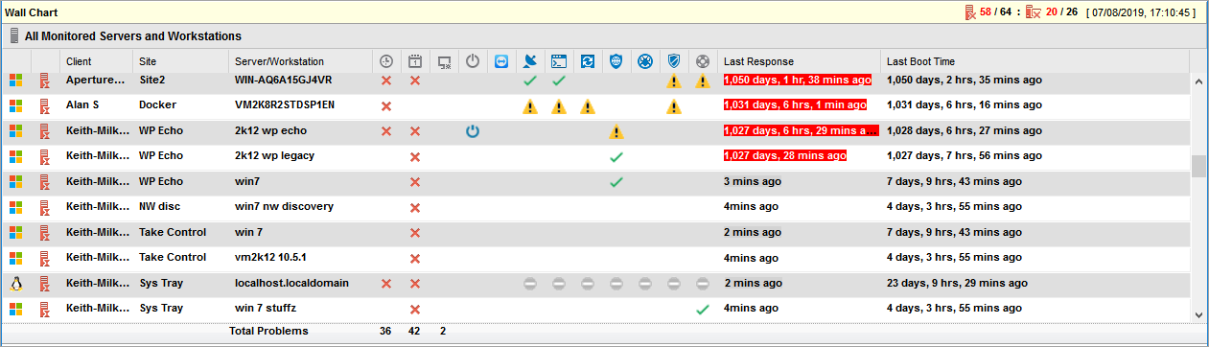
Task: Click web protection warning in 2k12 wp echo row
Action: tap(616, 131)
